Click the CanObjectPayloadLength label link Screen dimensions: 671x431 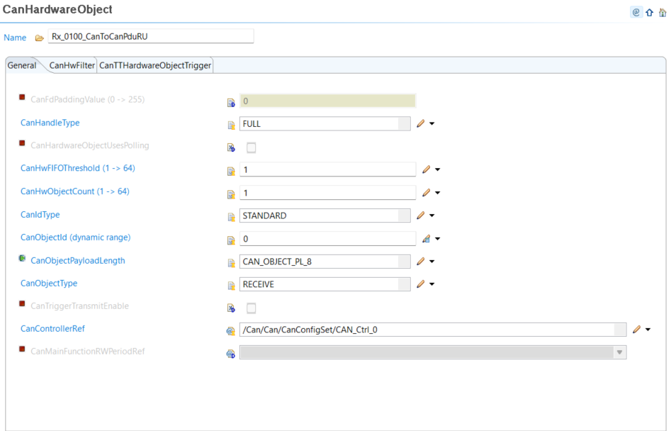tap(77, 260)
